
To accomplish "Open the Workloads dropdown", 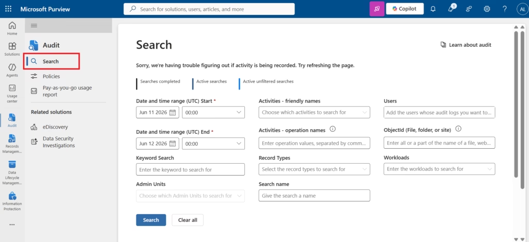I will pyautogui.click(x=439, y=169).
